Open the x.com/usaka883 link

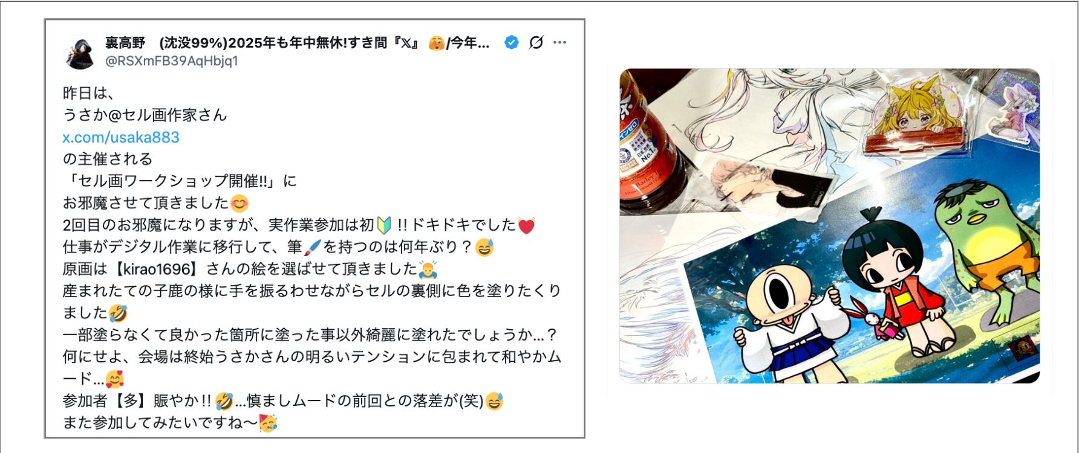(121, 137)
